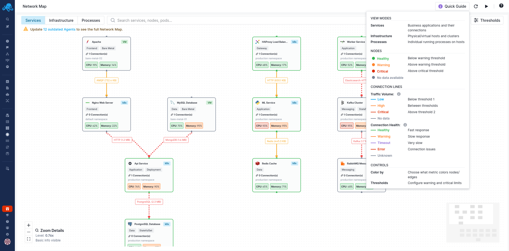Switch to the Infrastructure tab
Image resolution: width=509 pixels, height=251 pixels.
61,20
